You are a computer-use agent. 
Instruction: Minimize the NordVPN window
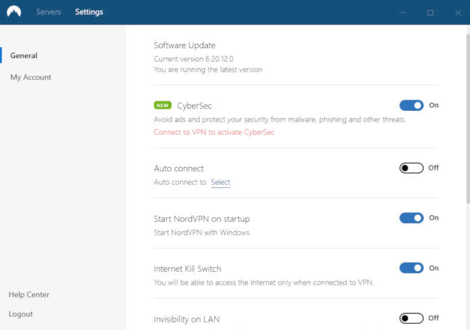coord(402,13)
